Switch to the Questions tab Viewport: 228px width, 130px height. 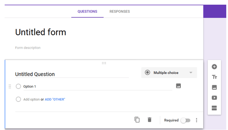tap(87, 12)
